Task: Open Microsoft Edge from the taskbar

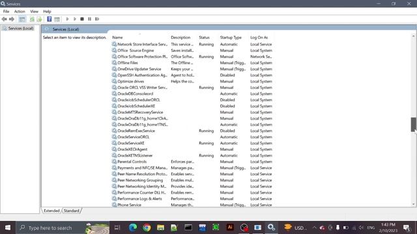Action: tap(133, 227)
